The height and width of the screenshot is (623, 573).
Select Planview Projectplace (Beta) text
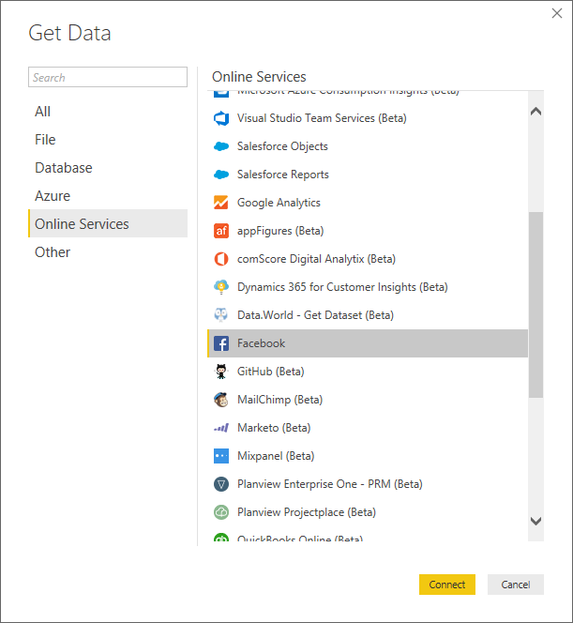click(306, 512)
